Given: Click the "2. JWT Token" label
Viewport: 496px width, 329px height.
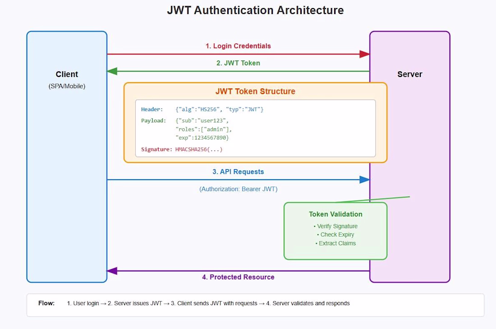Looking at the screenshot, I should coord(238,63).
